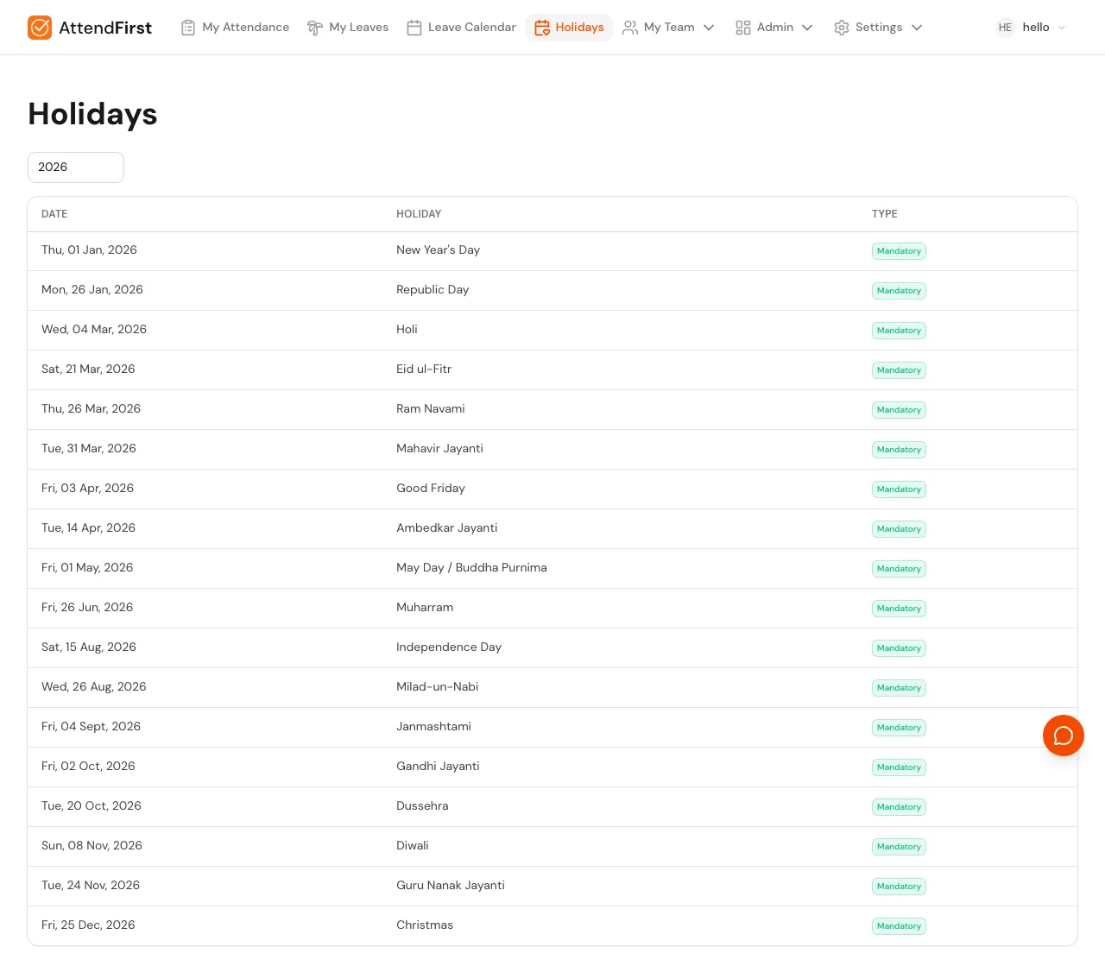Select the My Leaves leaf icon
The image size is (1105, 966).
(x=315, y=27)
